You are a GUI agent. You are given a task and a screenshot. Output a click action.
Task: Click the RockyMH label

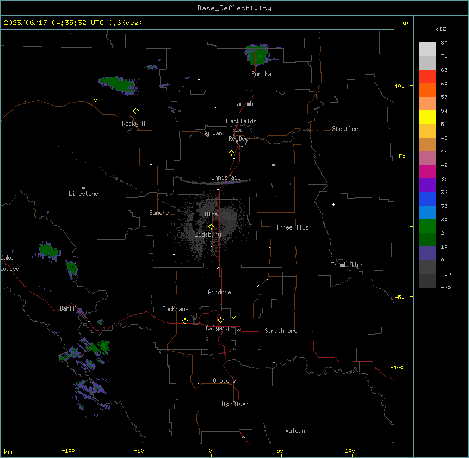[133, 123]
